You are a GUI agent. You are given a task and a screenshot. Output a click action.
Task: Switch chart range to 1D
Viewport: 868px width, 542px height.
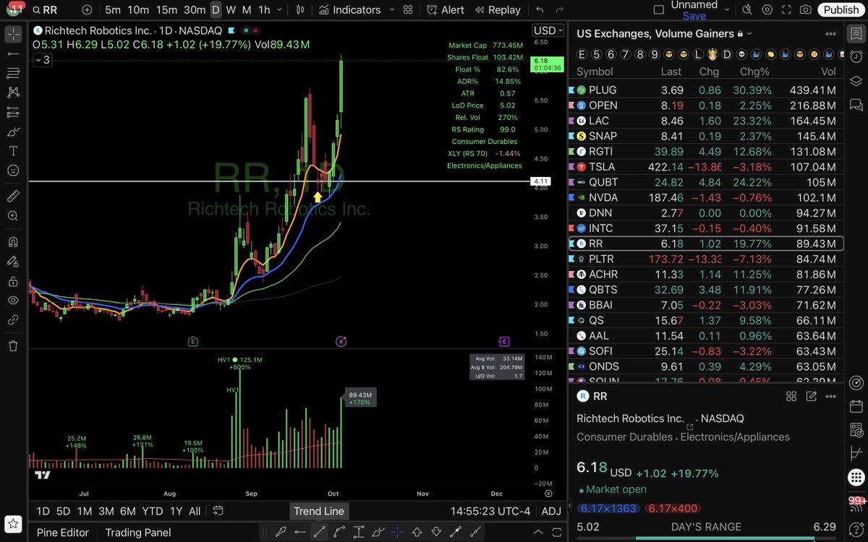(x=43, y=511)
